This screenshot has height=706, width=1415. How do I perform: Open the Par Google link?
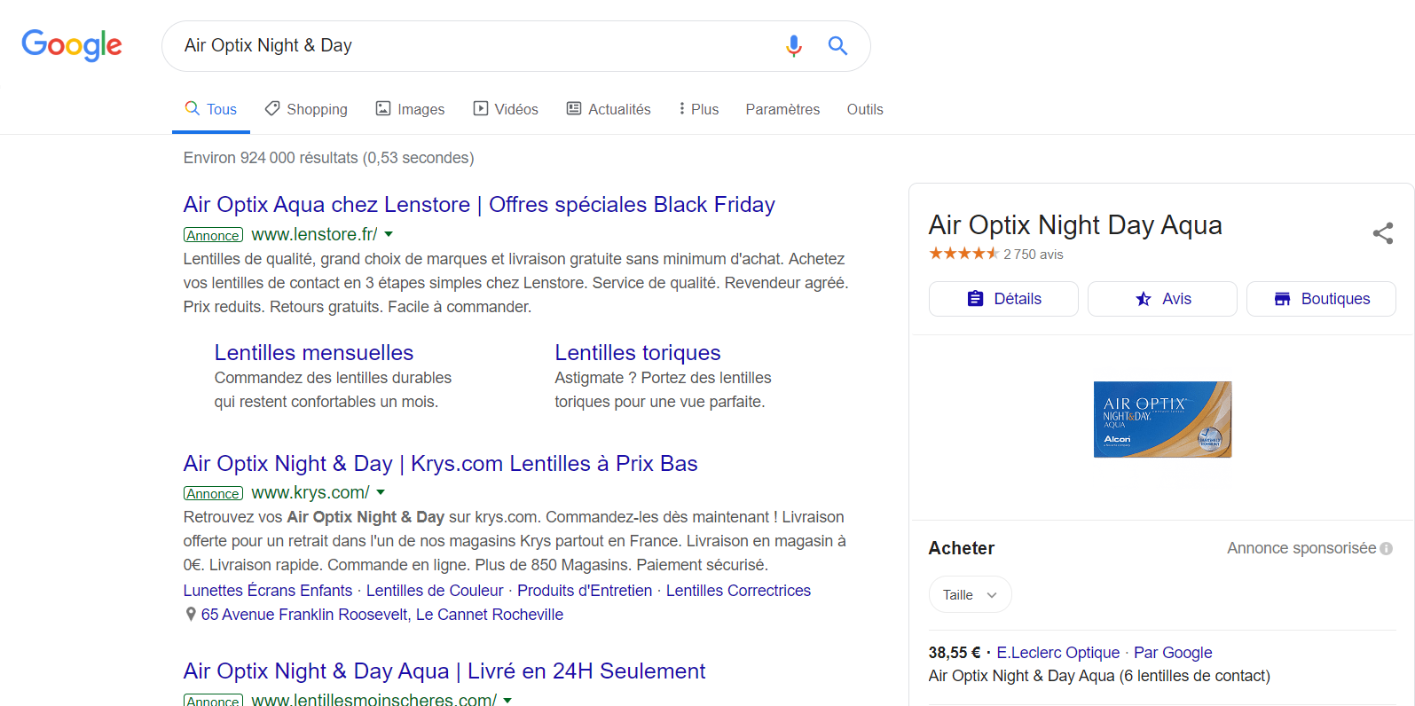(1173, 653)
